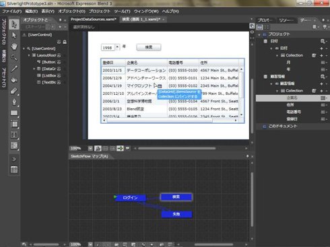Open the Assets chevron in toolbar
The height and width of the screenshot is (247, 330).
coord(14,160)
